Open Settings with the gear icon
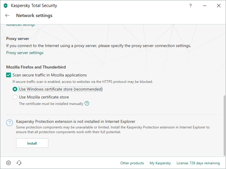The image size is (226, 169). click(8, 163)
